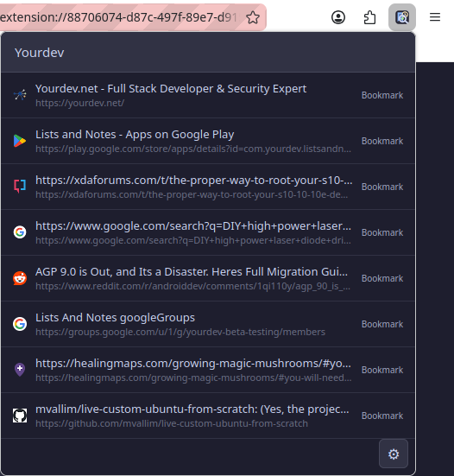
Task: Click Bookmark label on the Google Play row
Action: 382,141
